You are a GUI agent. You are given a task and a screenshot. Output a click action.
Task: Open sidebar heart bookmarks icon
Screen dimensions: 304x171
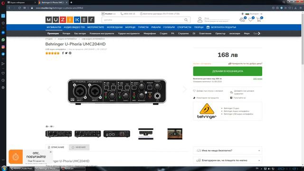click(x=3, y=73)
